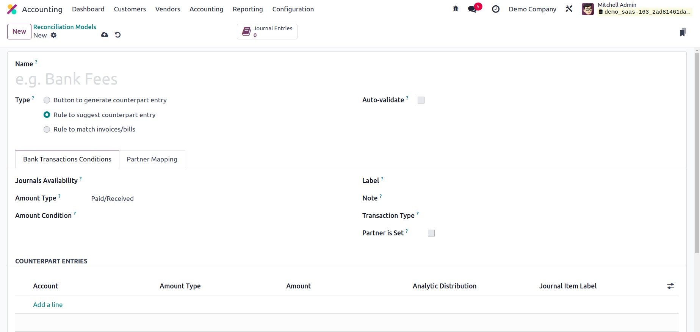This screenshot has width=700, height=332.
Task: Switch to the Partner Mapping tab
Action: [x=152, y=159]
